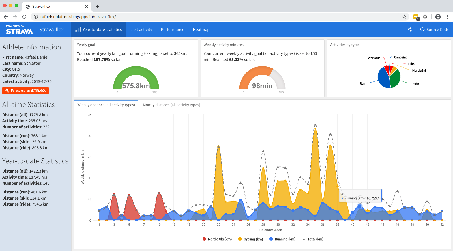Viewport: 453px width, 251px height.
Task: Bookmark this page with star icon
Action: click(404, 17)
